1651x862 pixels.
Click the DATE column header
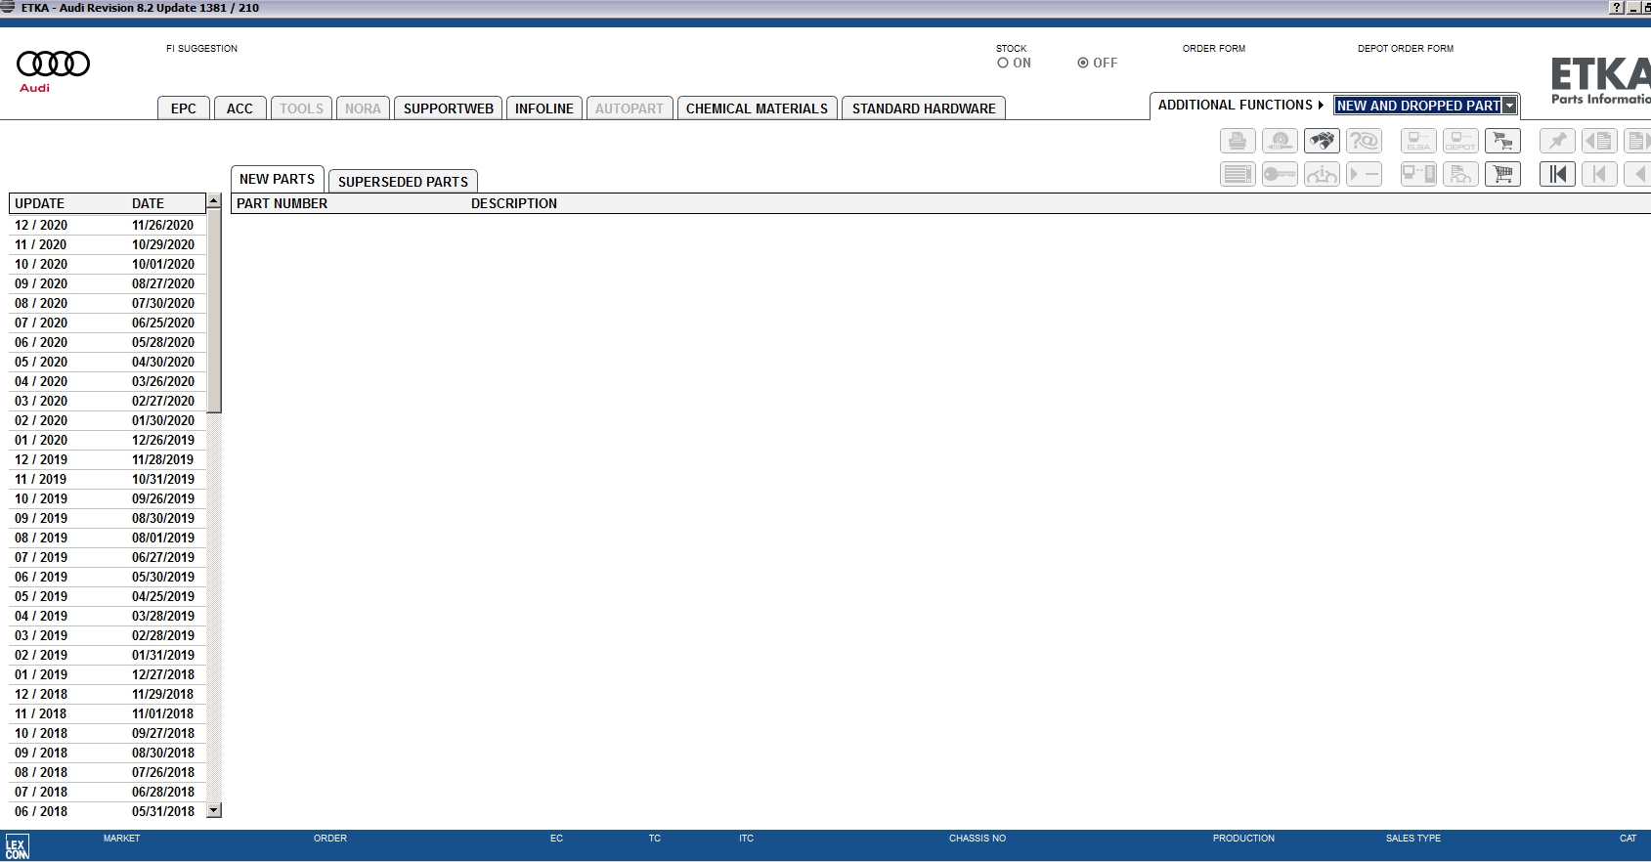pos(148,203)
